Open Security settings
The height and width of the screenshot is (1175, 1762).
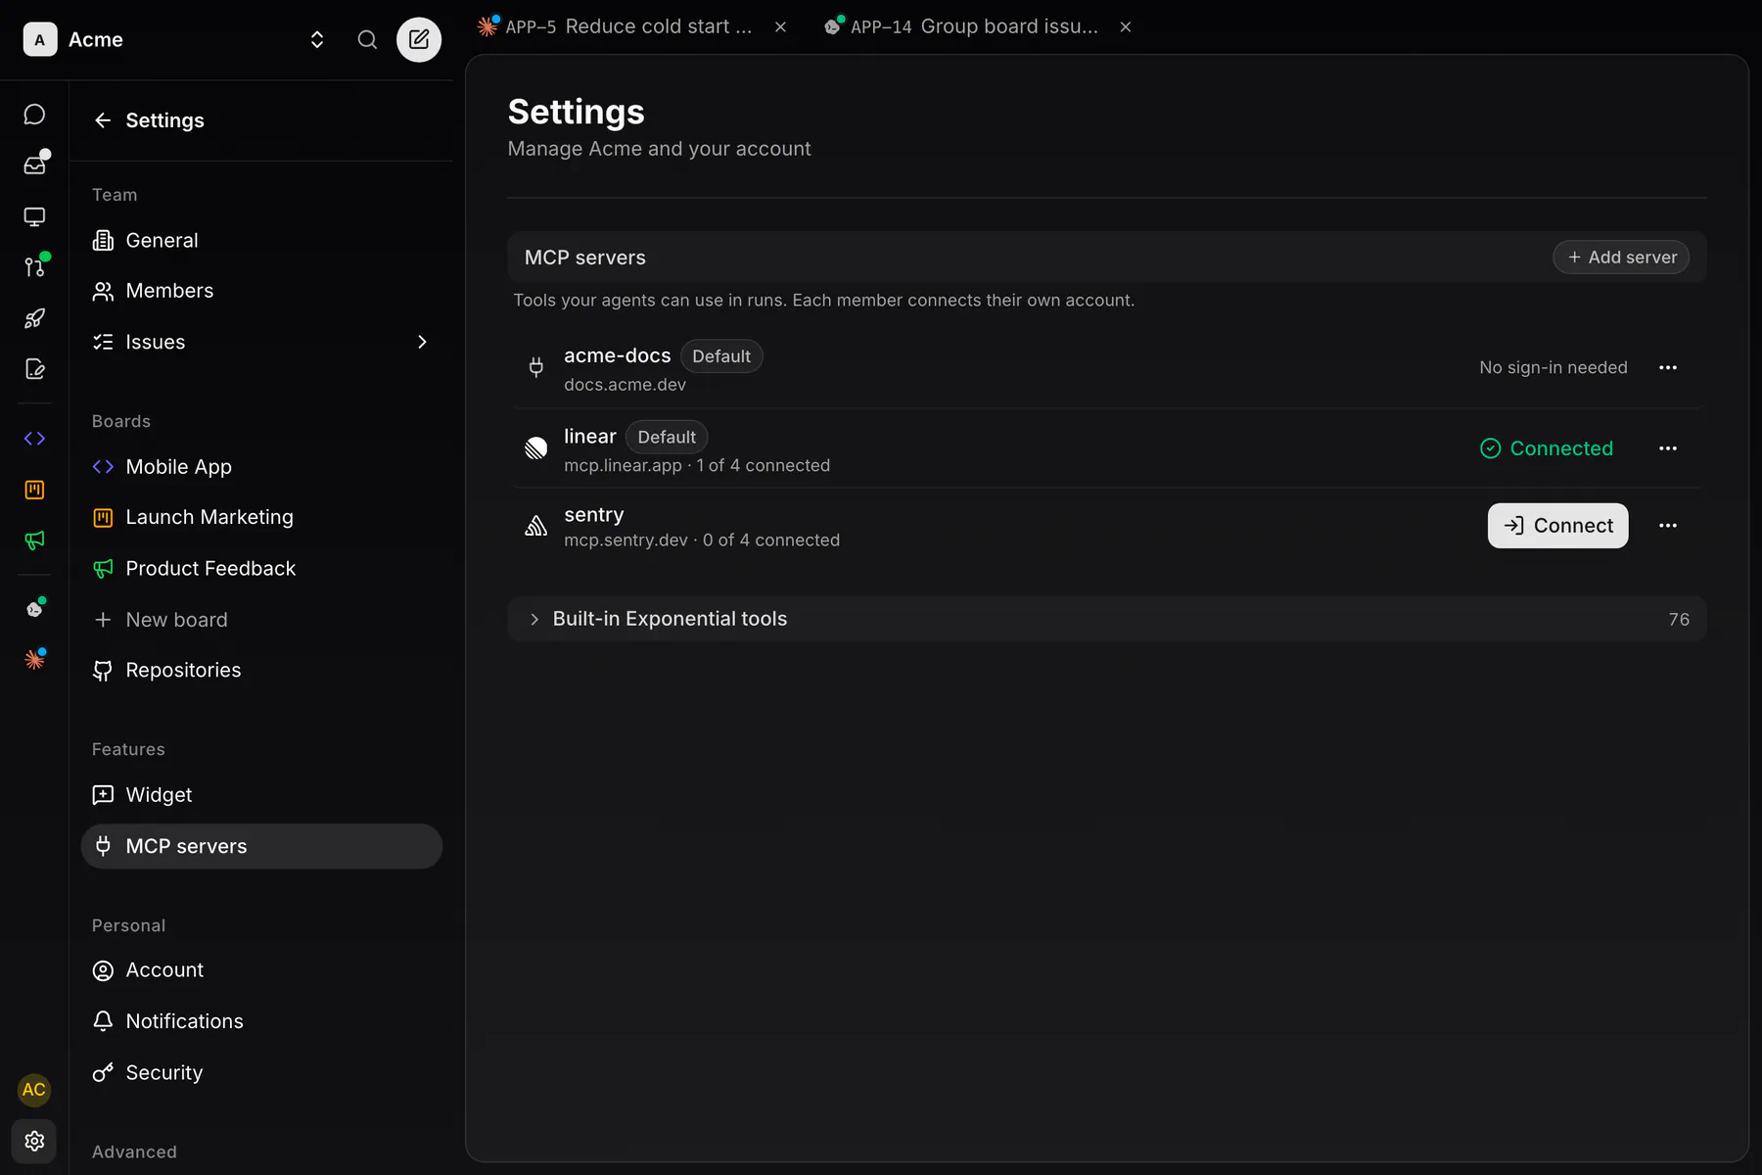pos(261,1072)
